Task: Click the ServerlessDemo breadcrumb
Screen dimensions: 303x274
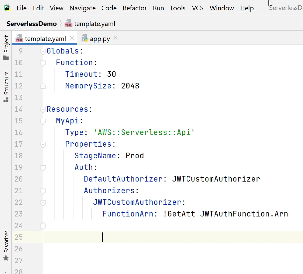Action: (x=32, y=24)
